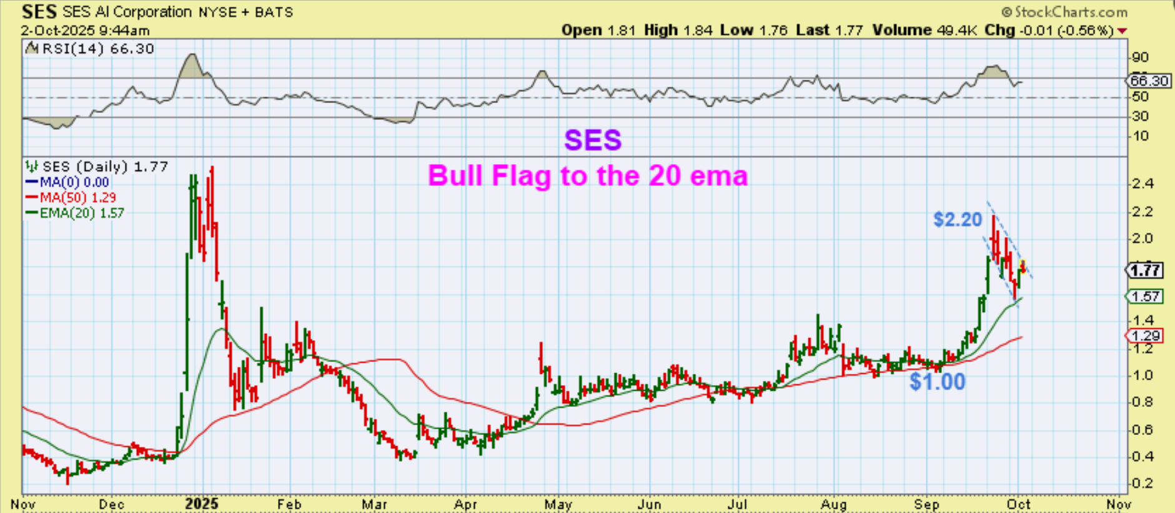
Task: Click the 1.4 price axis label
Action: click(1143, 321)
